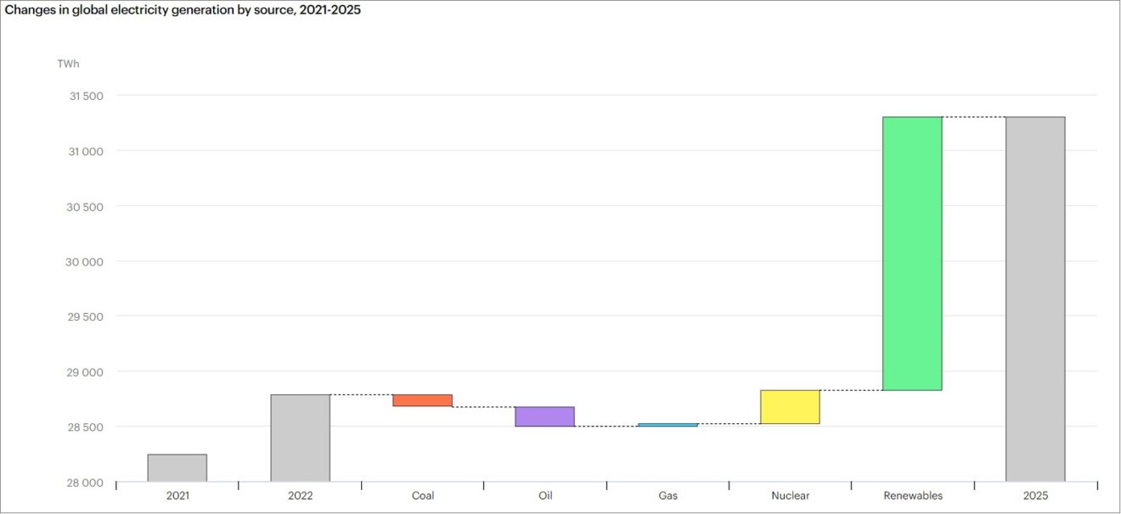1121x514 pixels.
Task: Click the 2022 x-axis label
Action: (x=300, y=495)
